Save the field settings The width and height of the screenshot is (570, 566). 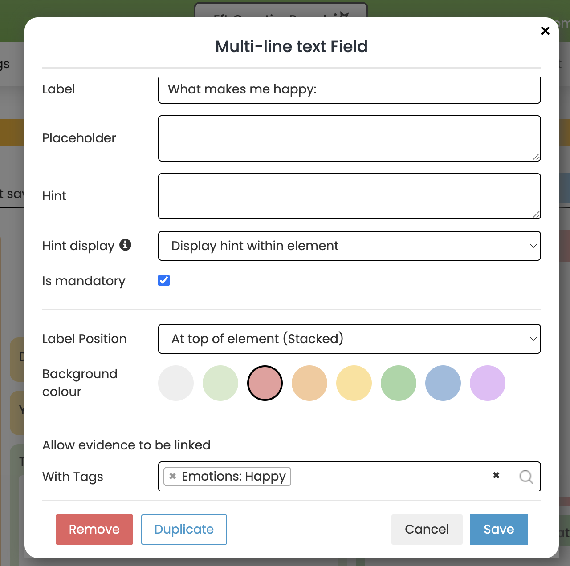499,529
